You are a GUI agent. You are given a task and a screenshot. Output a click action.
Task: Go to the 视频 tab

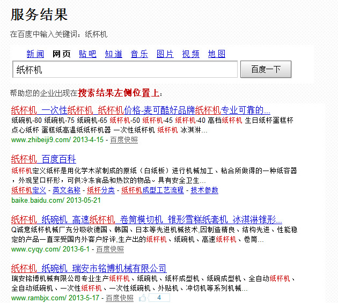191,54
